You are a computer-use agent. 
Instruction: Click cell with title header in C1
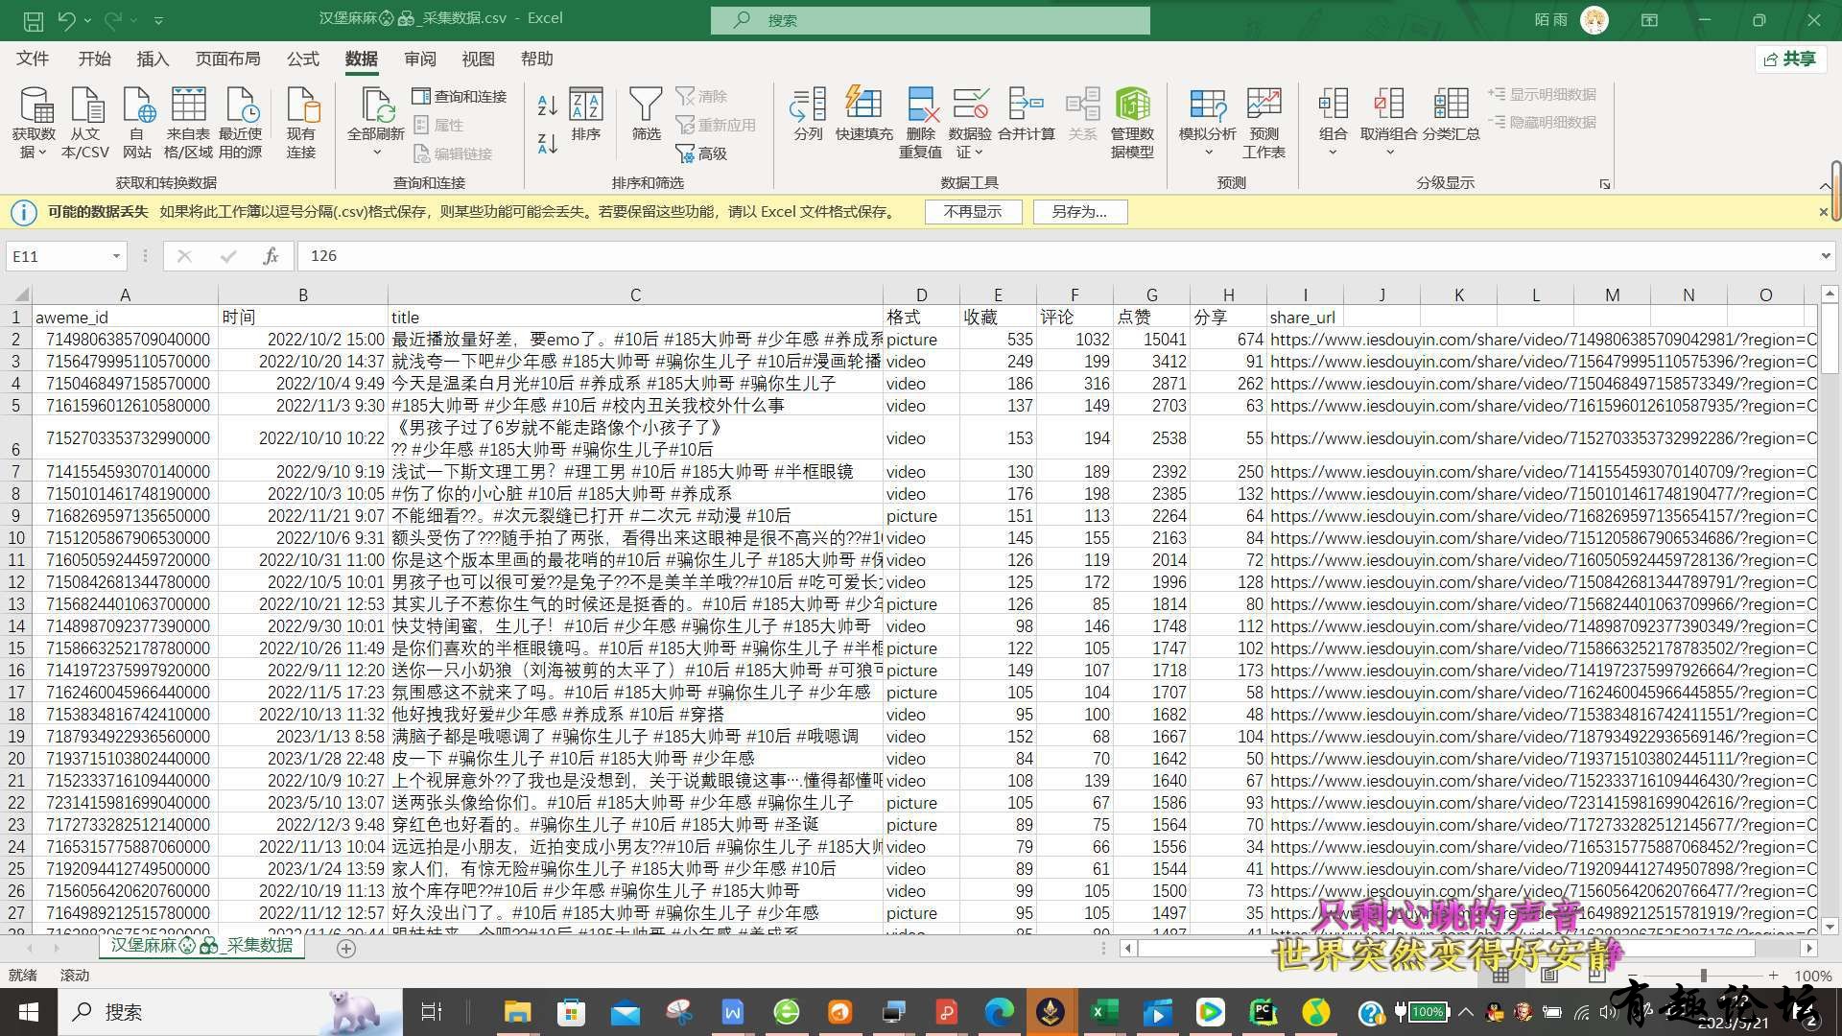[635, 317]
